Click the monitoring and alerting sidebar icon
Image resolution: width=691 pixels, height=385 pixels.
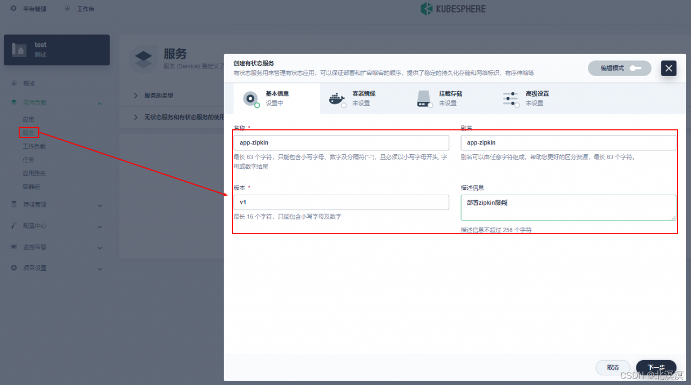14,247
